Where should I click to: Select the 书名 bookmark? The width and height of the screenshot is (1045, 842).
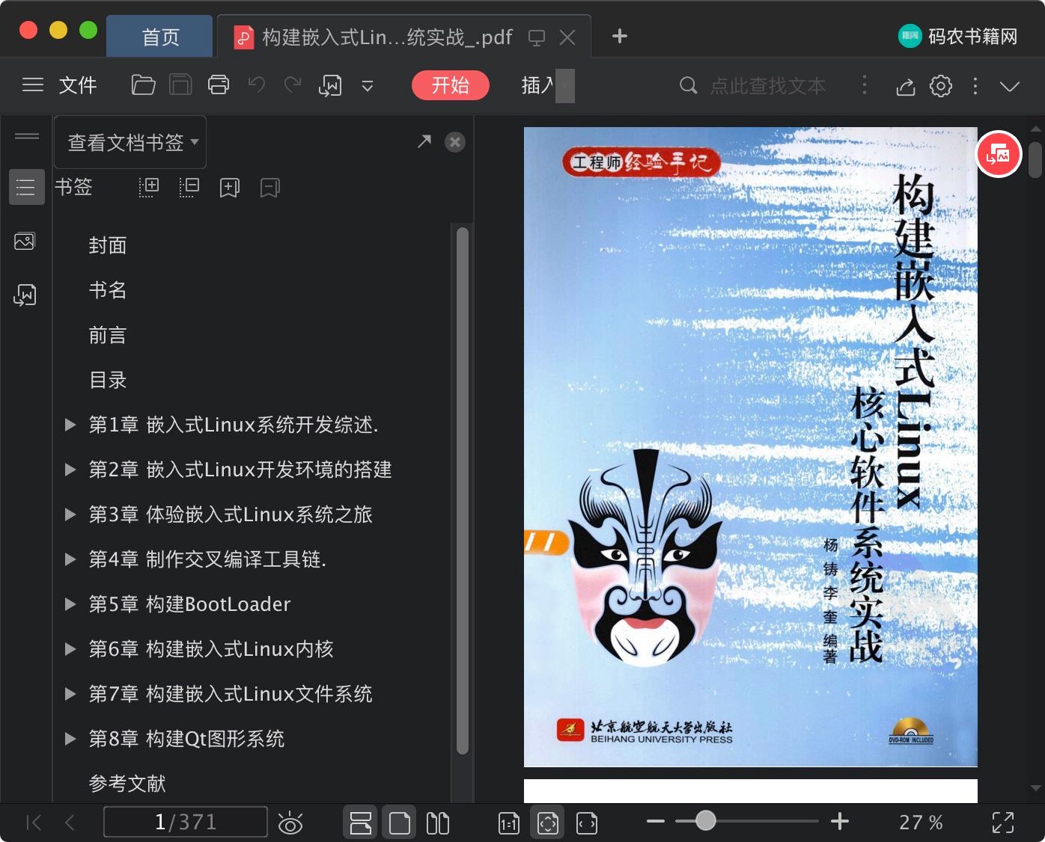coord(108,290)
